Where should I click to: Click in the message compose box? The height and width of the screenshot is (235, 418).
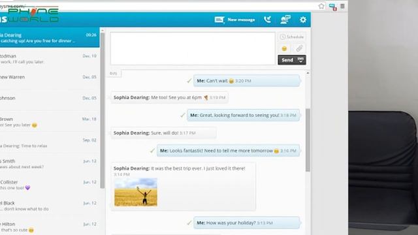coord(193,48)
